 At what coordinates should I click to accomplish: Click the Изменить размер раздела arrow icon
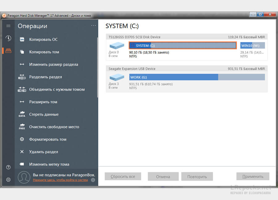[22, 64]
